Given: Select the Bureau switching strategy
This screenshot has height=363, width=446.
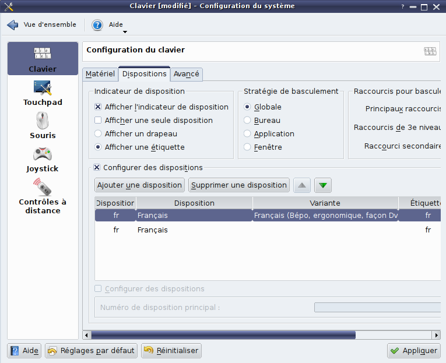Looking at the screenshot, I should 248,121.
